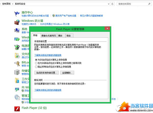Select 在允许新站点保存信息之前询问我 radio option
The width and height of the screenshot is (153, 113).
36,63
